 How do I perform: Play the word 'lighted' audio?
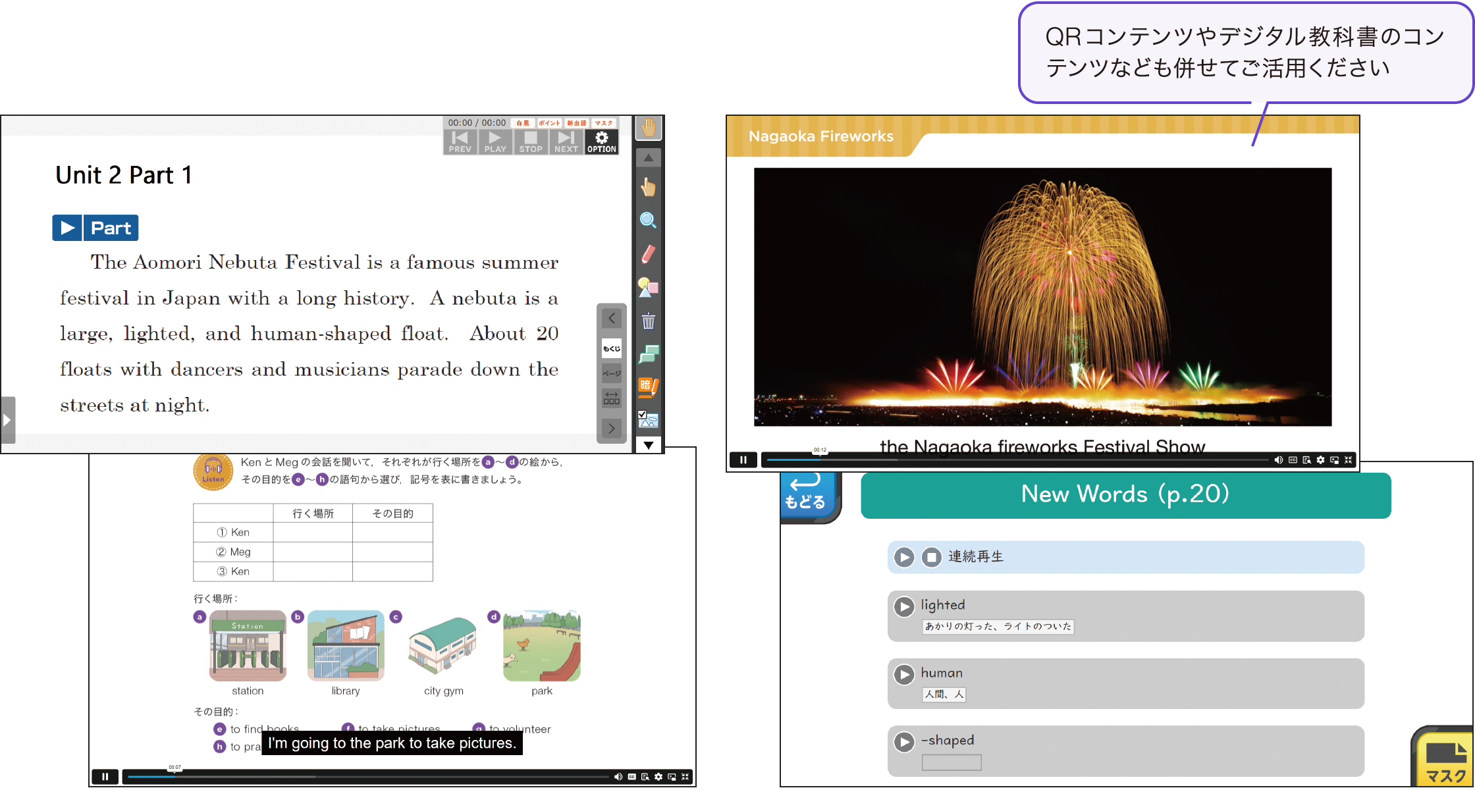pos(904,606)
